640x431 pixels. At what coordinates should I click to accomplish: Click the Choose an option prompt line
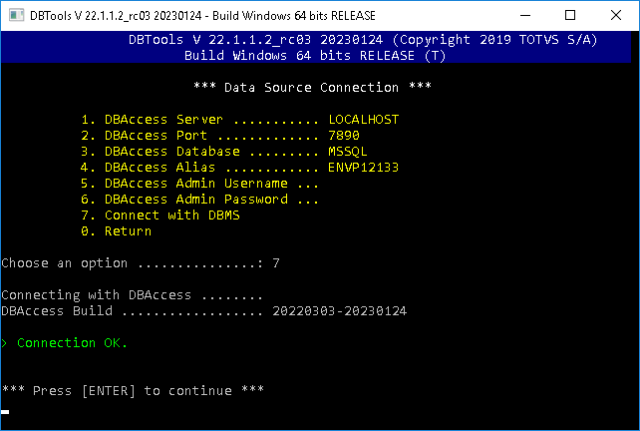click(140, 263)
